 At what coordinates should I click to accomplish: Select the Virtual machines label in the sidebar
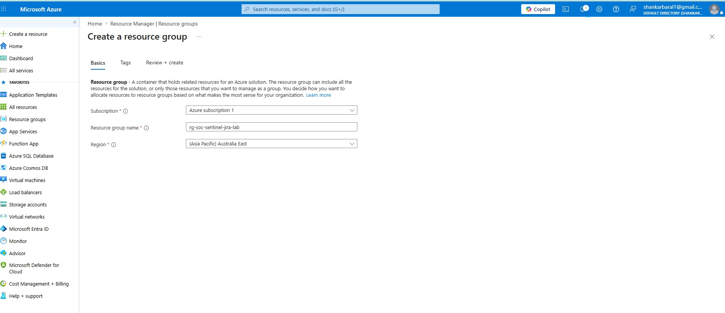point(27,180)
